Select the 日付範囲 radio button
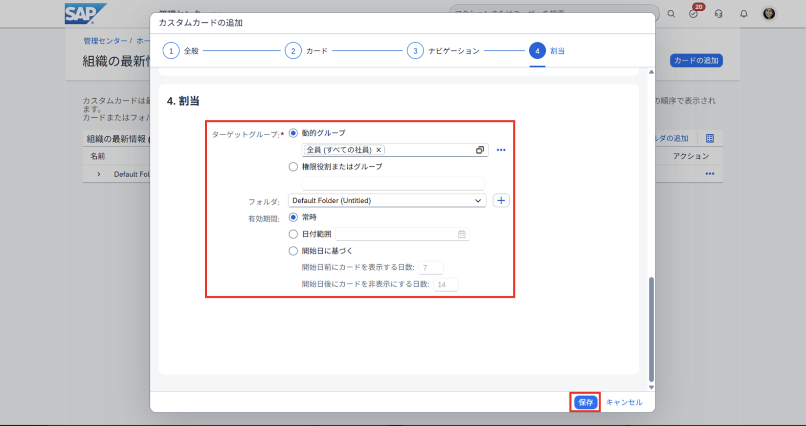 click(293, 234)
